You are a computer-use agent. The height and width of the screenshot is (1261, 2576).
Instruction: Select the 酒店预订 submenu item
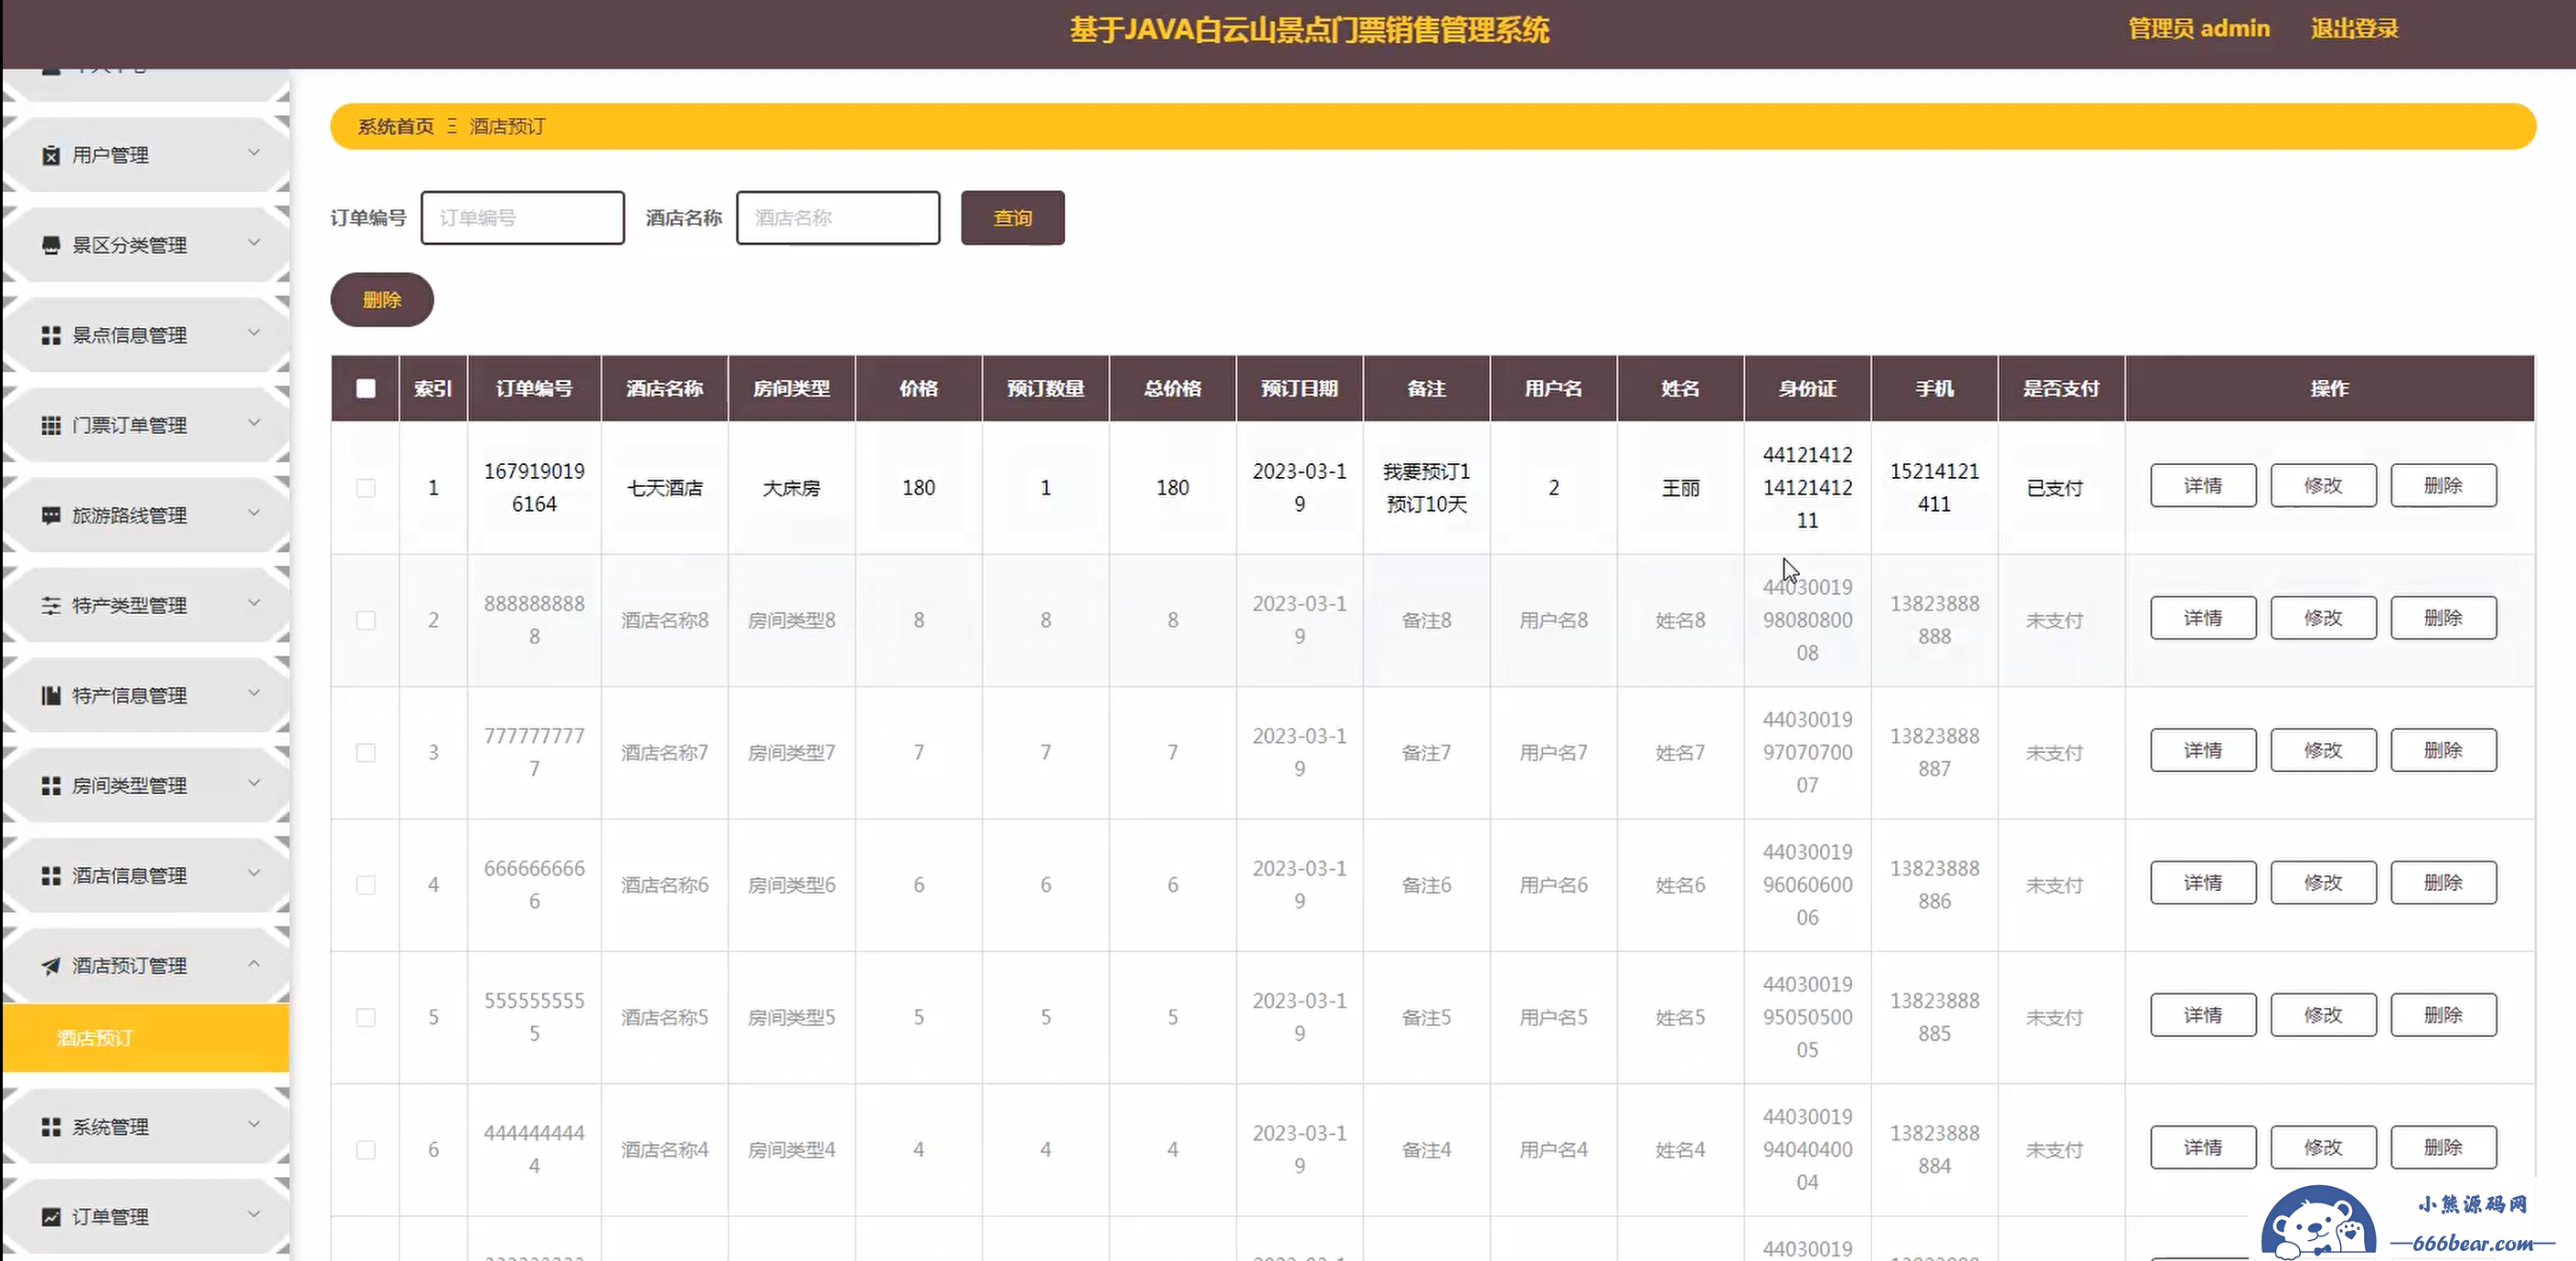pos(146,1038)
